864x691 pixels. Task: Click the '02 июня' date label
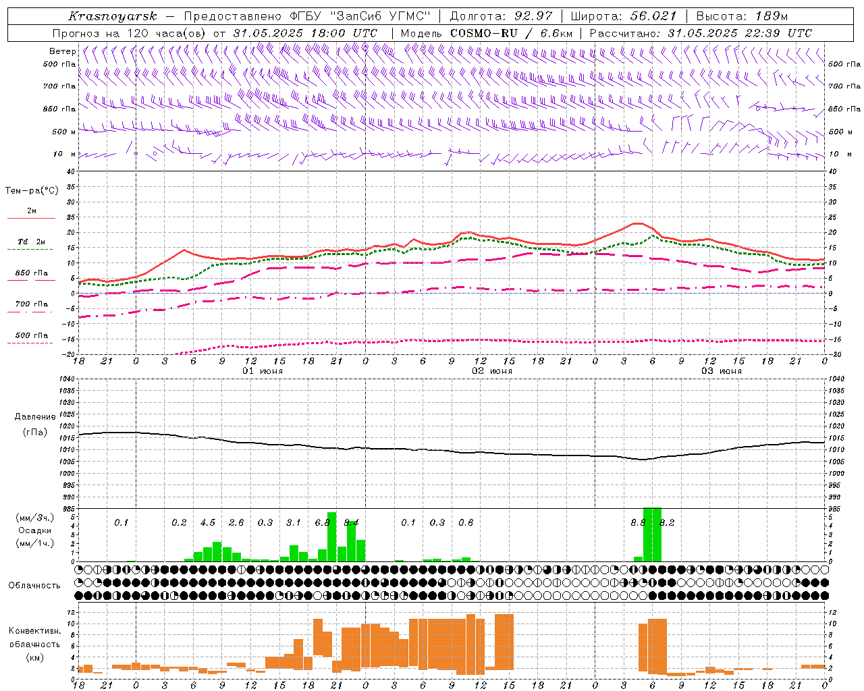tap(492, 371)
